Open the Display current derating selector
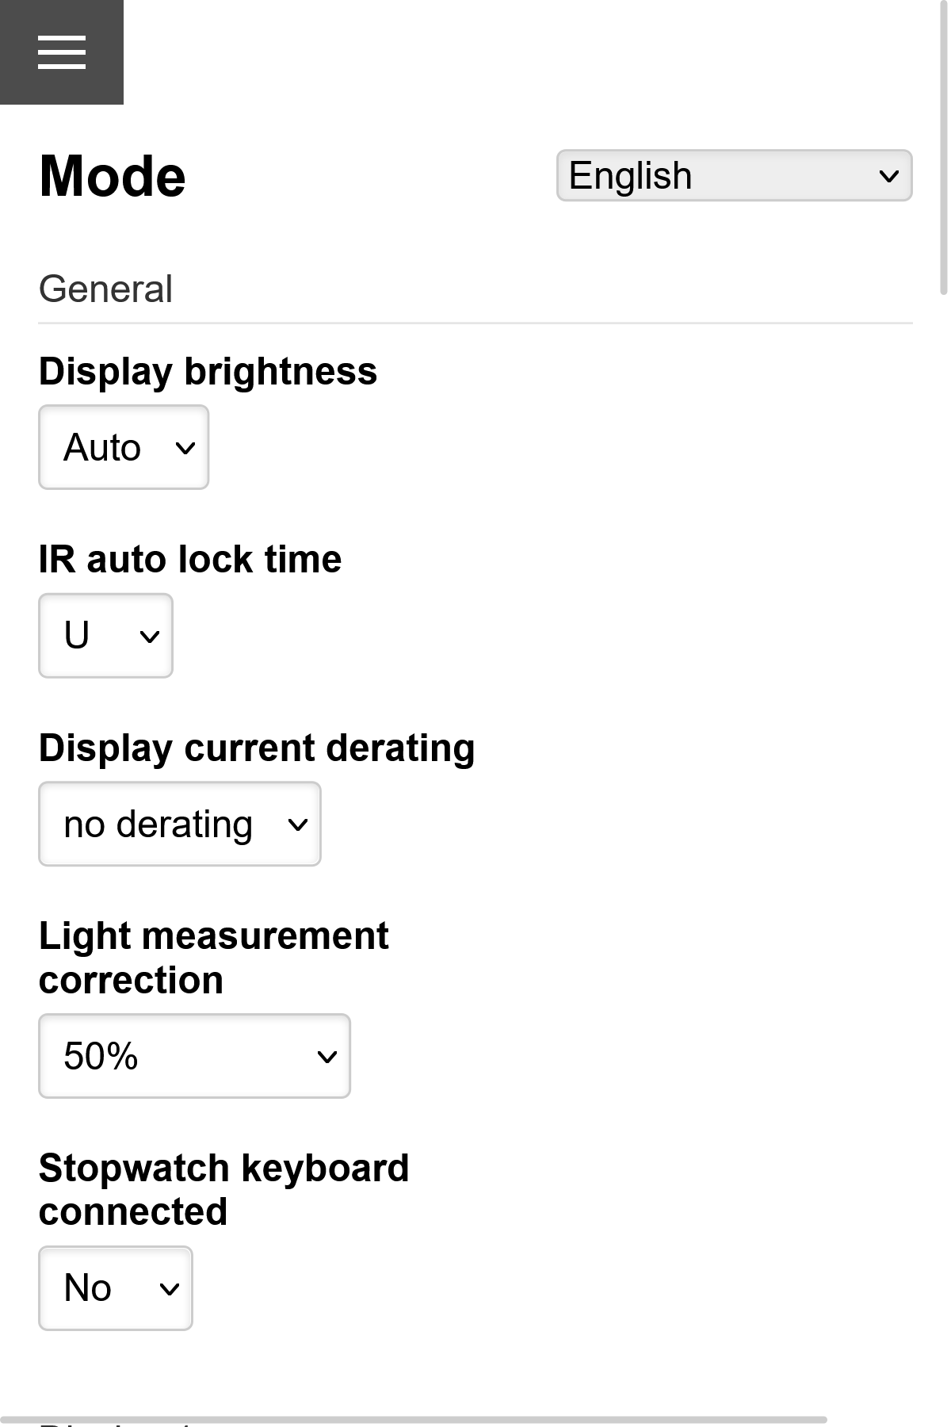 coord(178,824)
